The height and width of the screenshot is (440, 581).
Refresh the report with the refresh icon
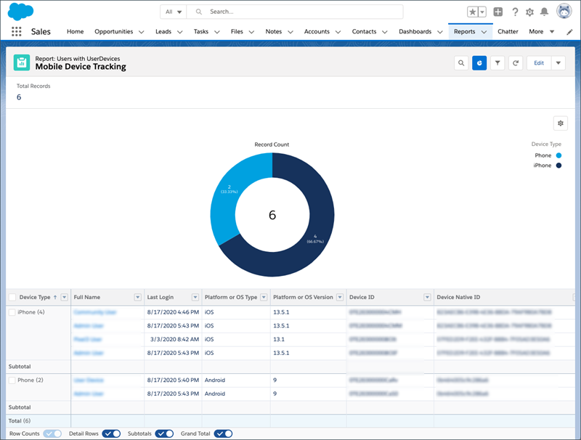click(516, 63)
